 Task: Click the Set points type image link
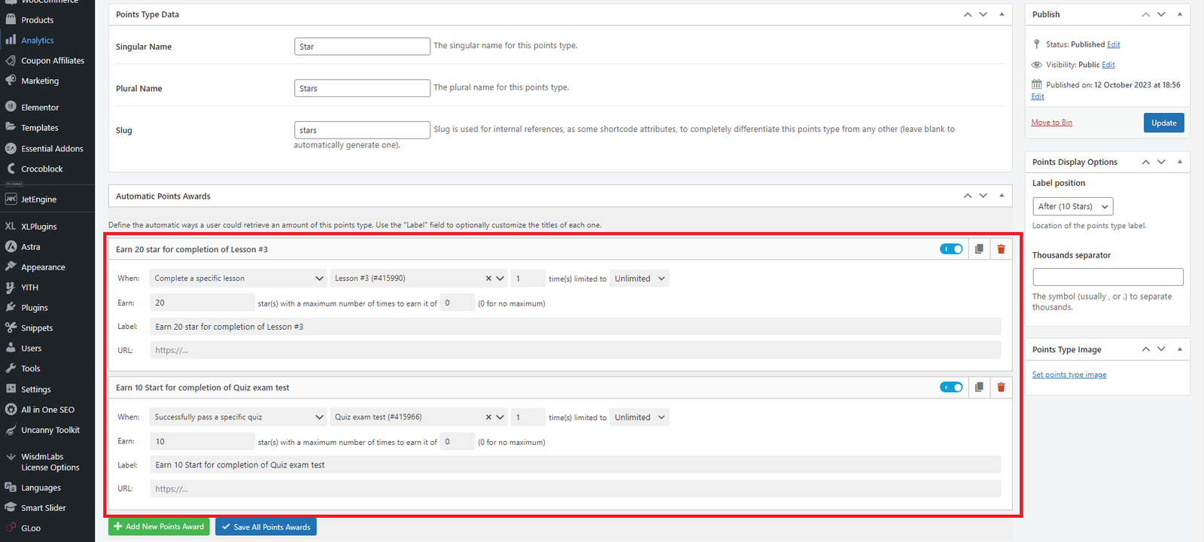click(1069, 375)
